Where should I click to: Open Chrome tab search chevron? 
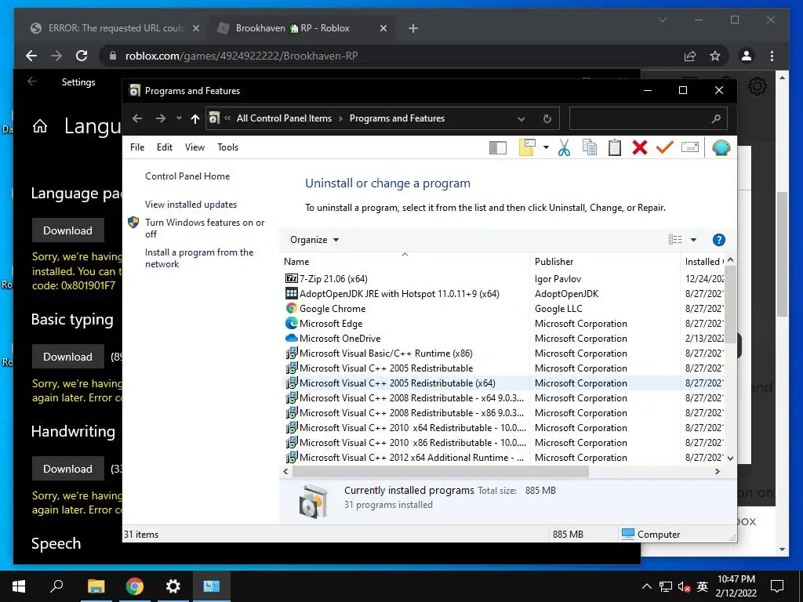click(662, 20)
